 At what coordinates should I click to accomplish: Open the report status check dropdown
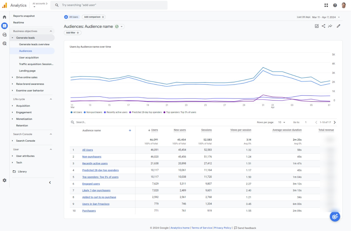coord(119,26)
